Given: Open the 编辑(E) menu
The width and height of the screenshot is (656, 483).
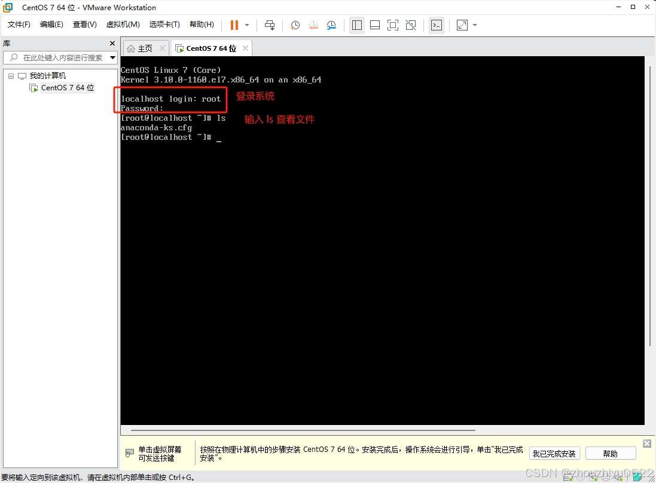Looking at the screenshot, I should (51, 25).
